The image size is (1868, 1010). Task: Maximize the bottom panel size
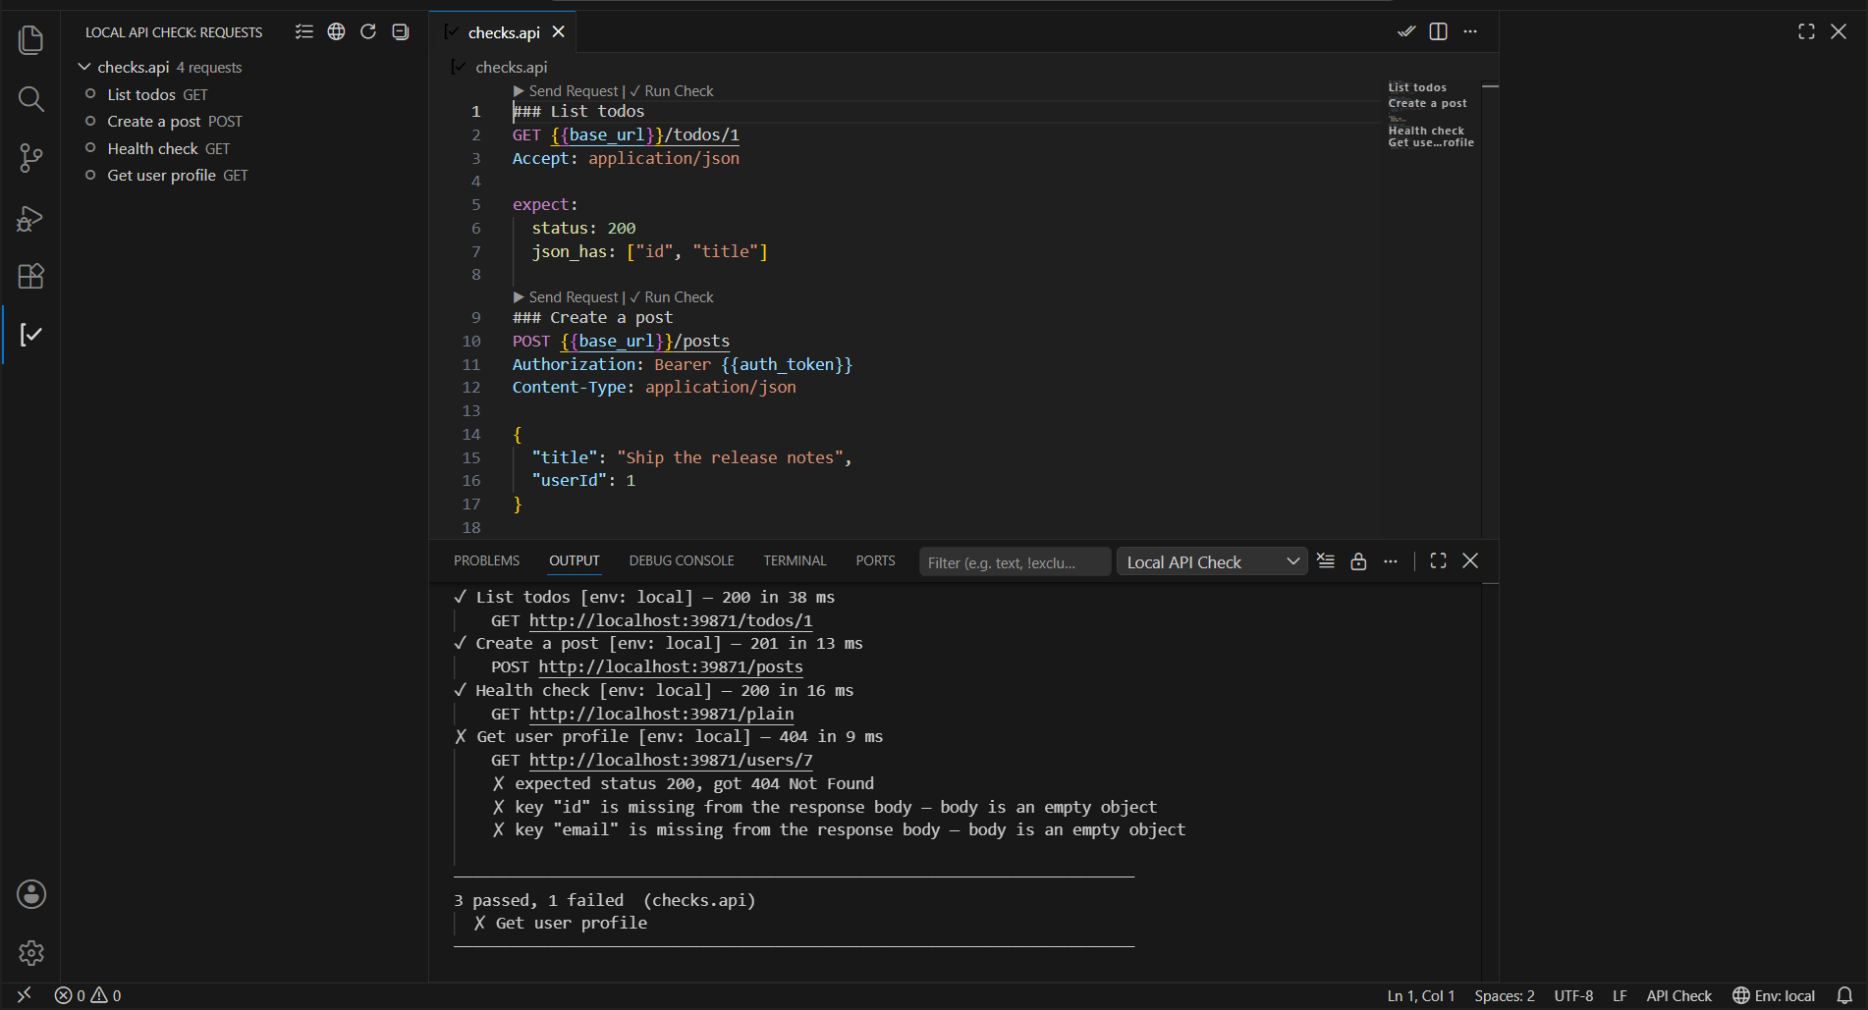(1439, 561)
